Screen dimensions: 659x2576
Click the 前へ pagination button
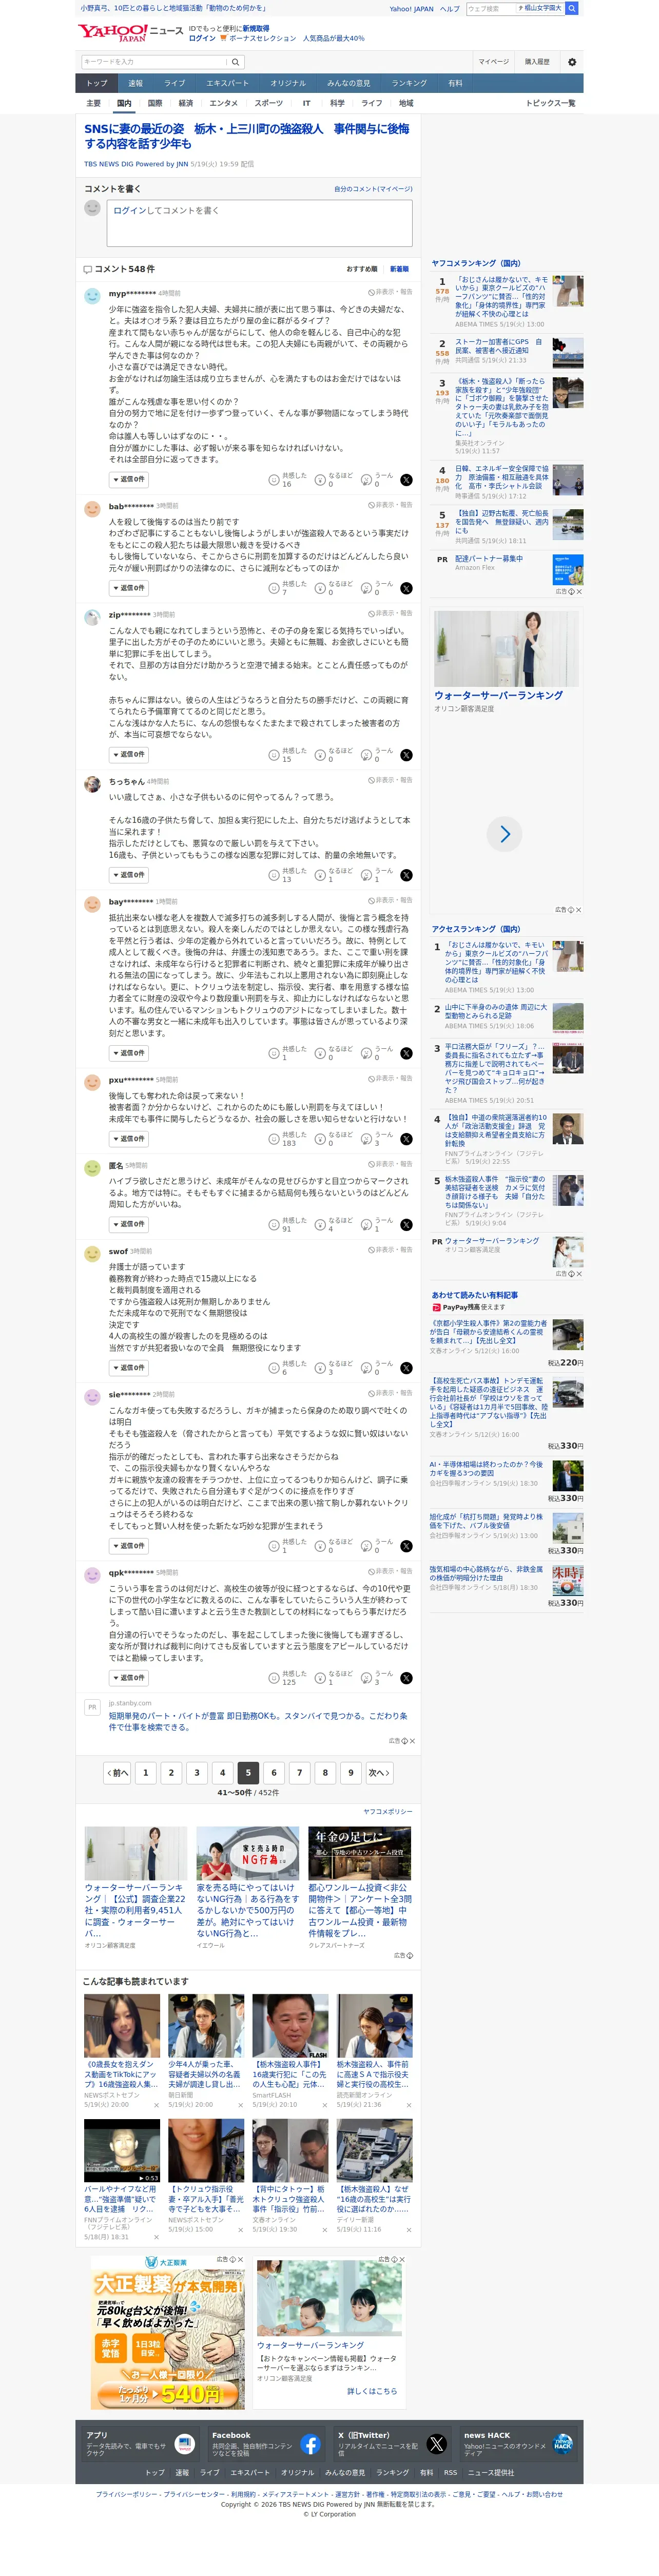coord(118,1773)
